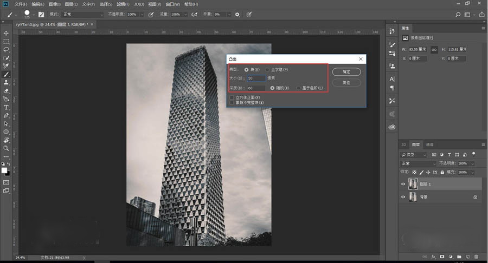Select the Move tool

[x=7, y=34]
